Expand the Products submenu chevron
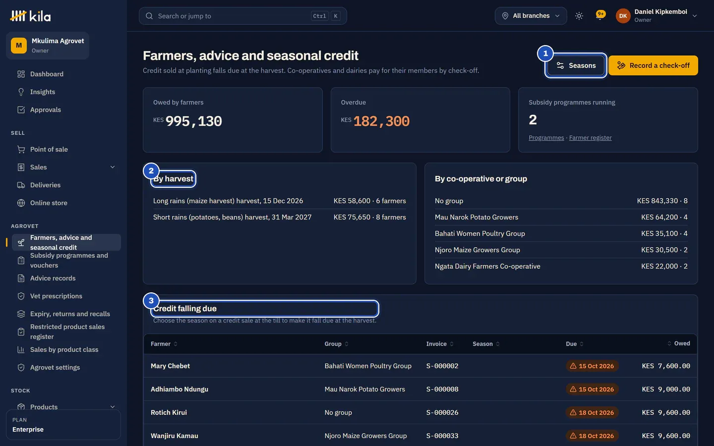Viewport: 714px width, 446px height. click(113, 407)
